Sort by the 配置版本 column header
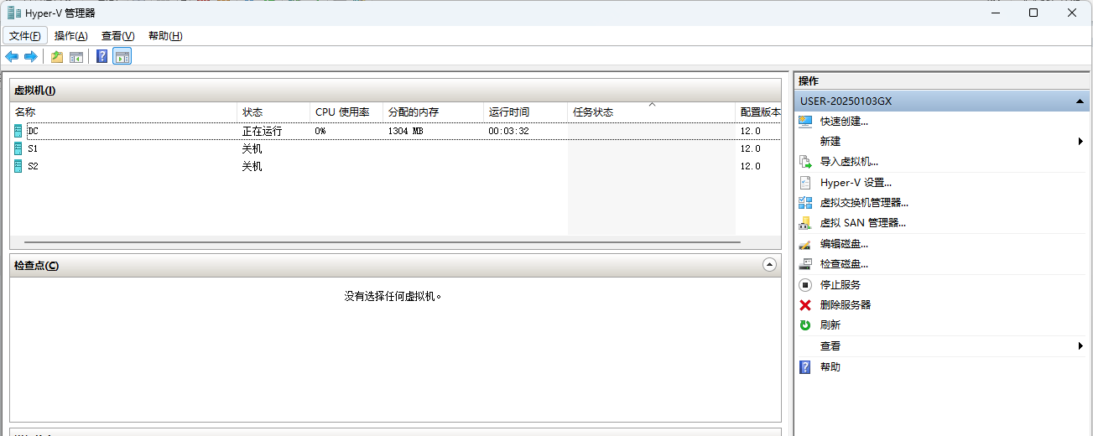This screenshot has width=1093, height=436. coord(758,112)
